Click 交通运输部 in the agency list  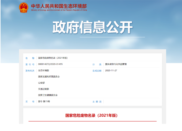[43, 89]
